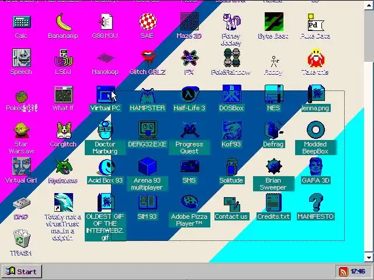Launch Kof'93 icon
The width and height of the screenshot is (374, 280).
tap(231, 130)
